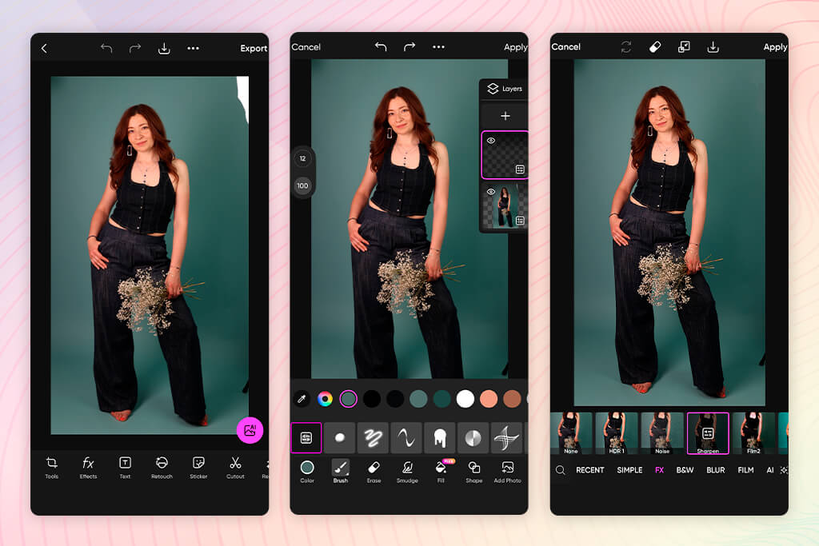Tap the eraser icon in right phone
Image resolution: width=819 pixels, height=546 pixels.
coord(655,47)
